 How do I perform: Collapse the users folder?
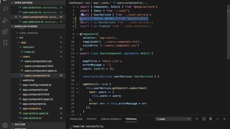[x=20, y=57]
